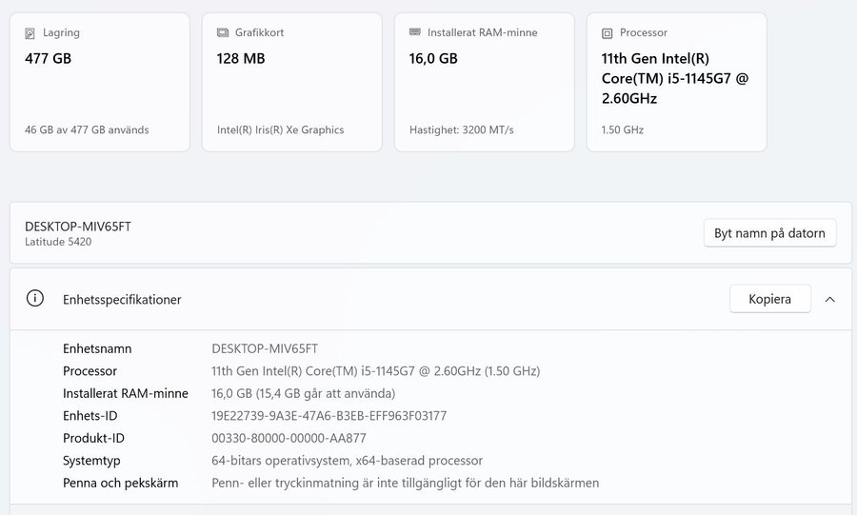Click the Latitude 5420 model name
This screenshot has width=857, height=515.
coord(58,242)
